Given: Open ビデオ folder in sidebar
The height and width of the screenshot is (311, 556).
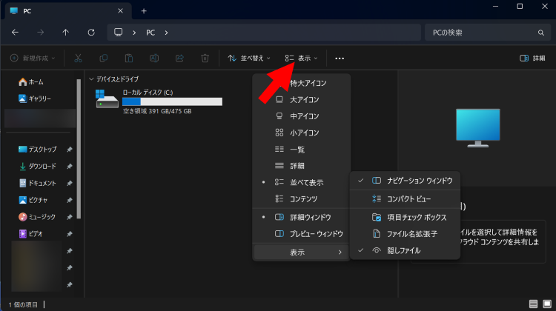Looking at the screenshot, I should click(x=30, y=234).
